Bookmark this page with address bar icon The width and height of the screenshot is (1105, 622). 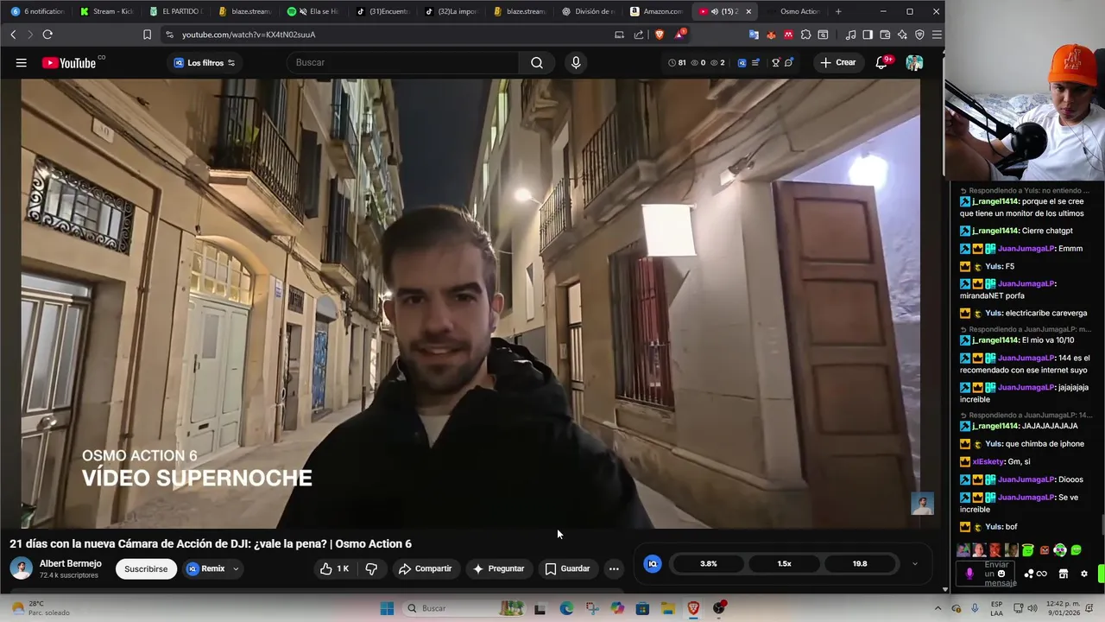tap(147, 35)
